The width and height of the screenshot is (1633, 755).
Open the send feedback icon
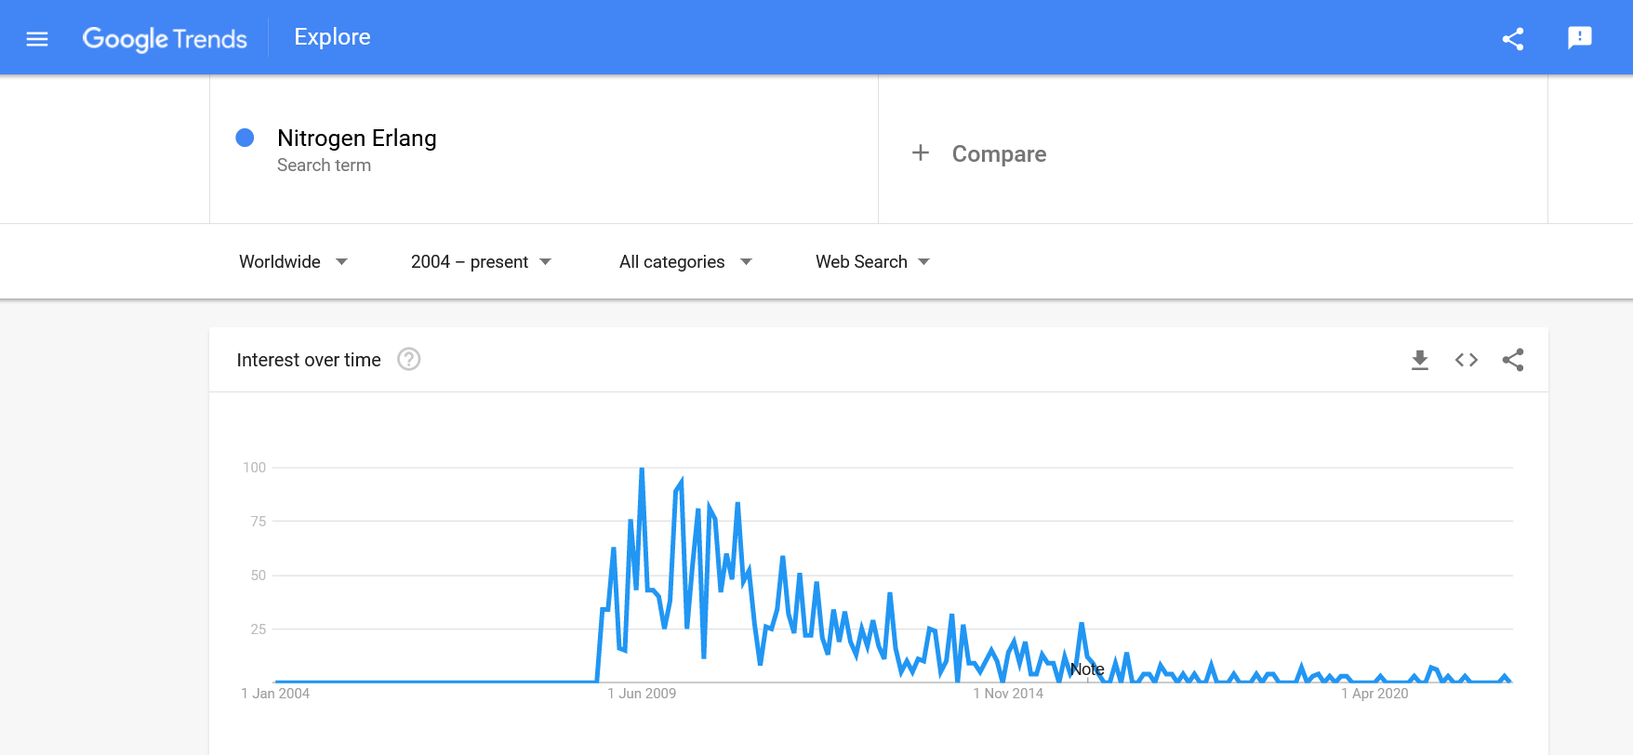click(x=1579, y=38)
